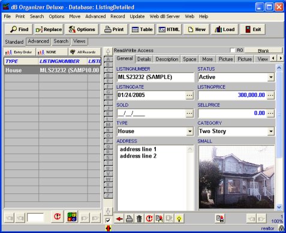Click the Print toolbar button
The height and width of the screenshot is (233, 286).
(x=114, y=29)
